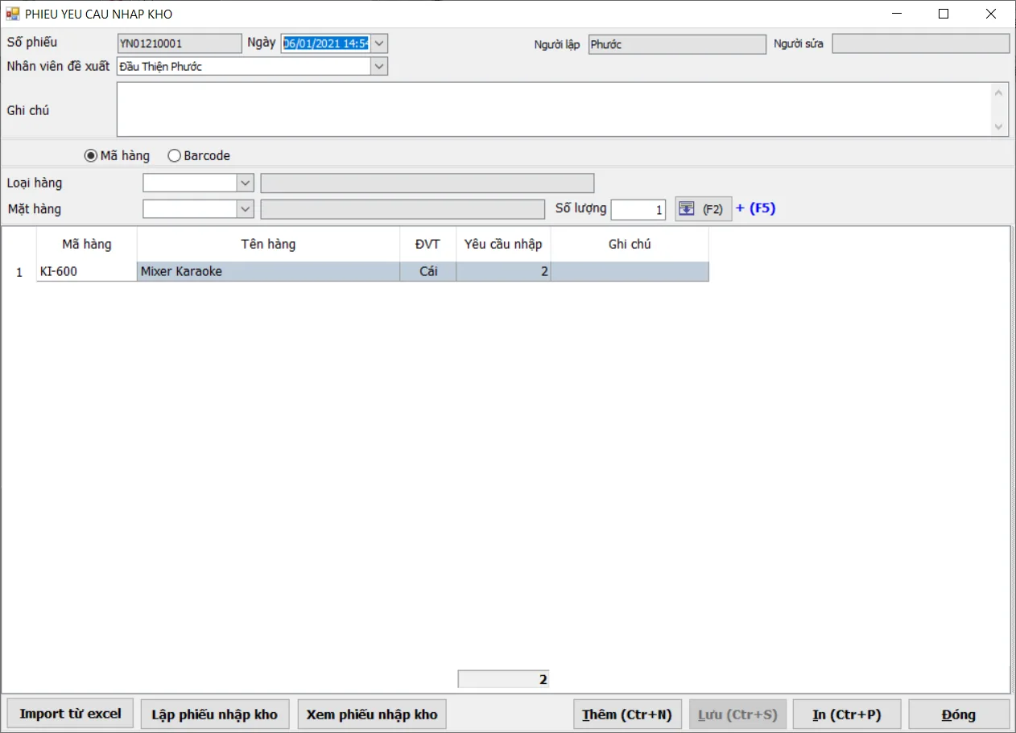
Task: Click the Cái unit cell
Action: tap(427, 271)
